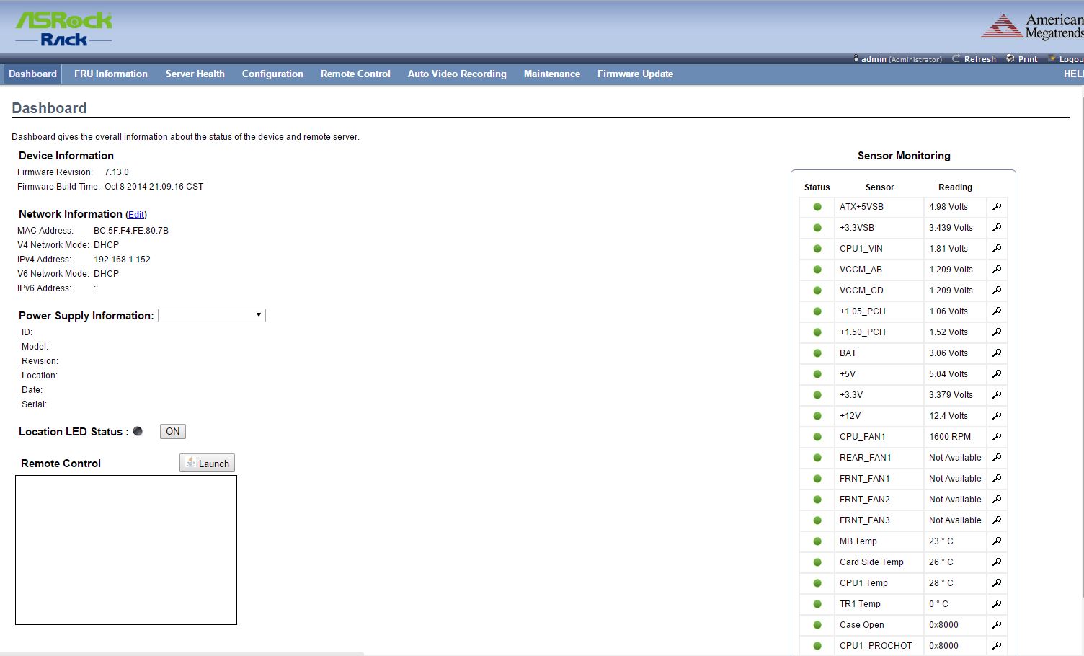
Task: Open +1.50_PCH sensor magnifier icon
Action: pos(997,332)
